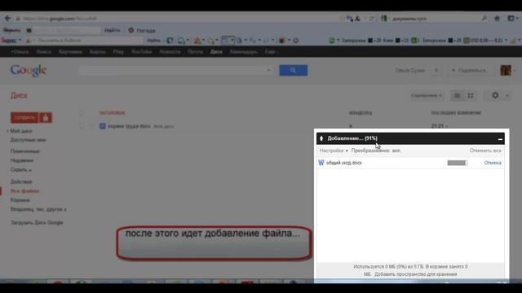Open Загрузить Диск Google link
The height and width of the screenshot is (293, 522).
click(37, 223)
